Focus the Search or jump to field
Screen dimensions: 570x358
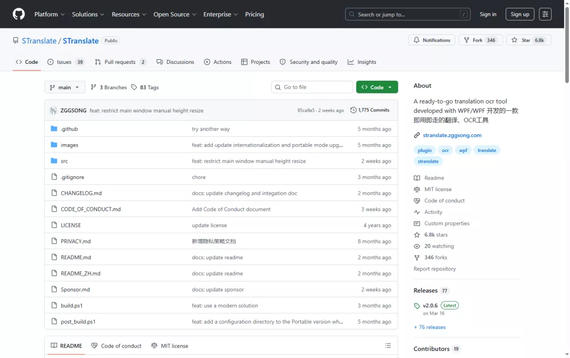point(407,14)
